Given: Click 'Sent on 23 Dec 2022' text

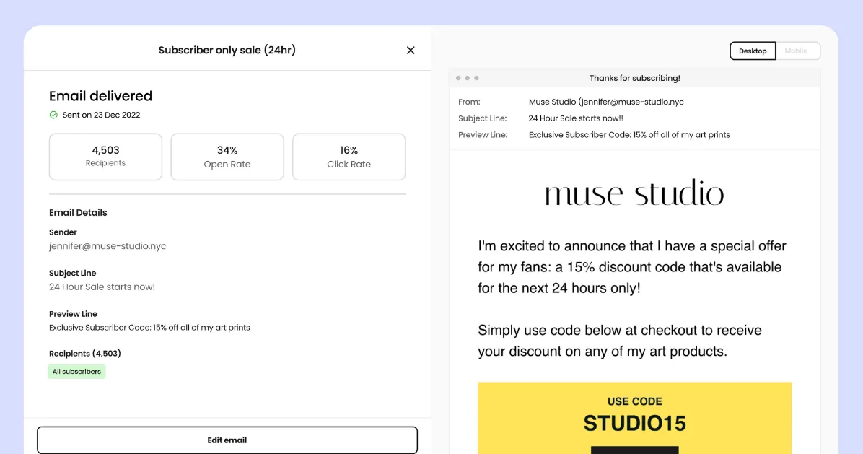Looking at the screenshot, I should click(x=101, y=115).
